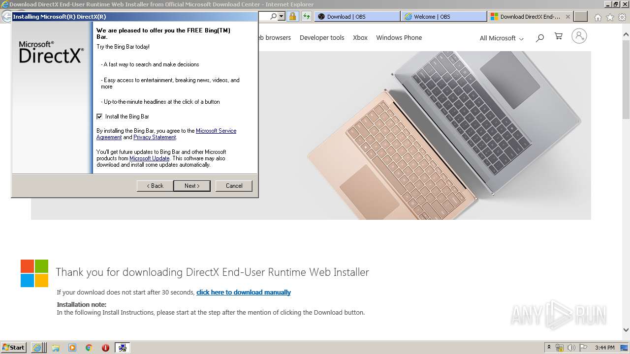The width and height of the screenshot is (630, 354).
Task: Open the Start menu
Action: [x=13, y=347]
